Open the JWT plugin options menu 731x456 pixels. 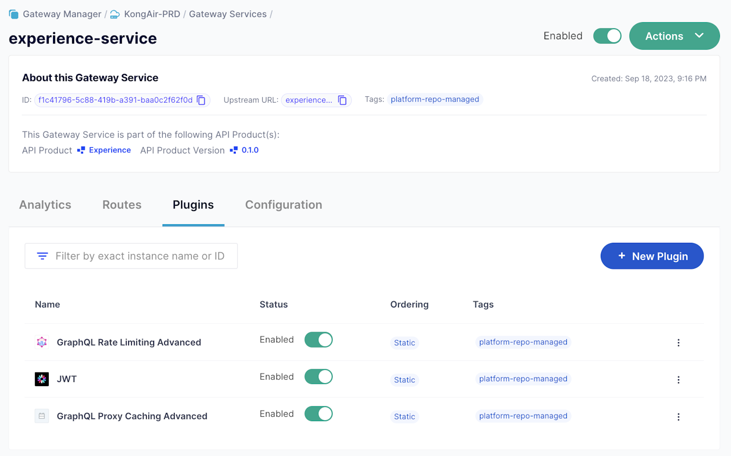tap(679, 379)
